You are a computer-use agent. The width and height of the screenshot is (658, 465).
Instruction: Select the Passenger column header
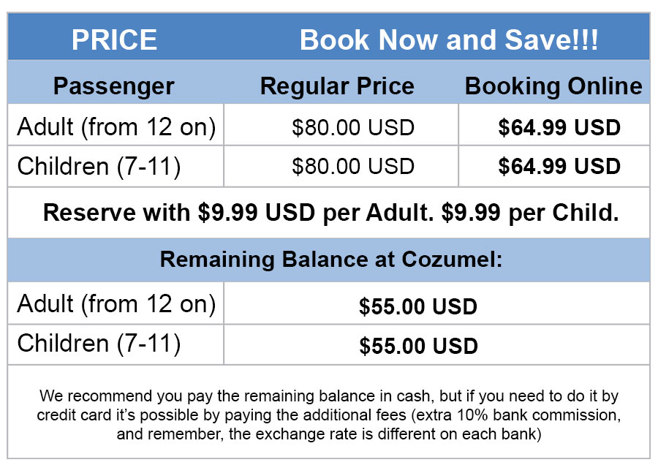[114, 86]
